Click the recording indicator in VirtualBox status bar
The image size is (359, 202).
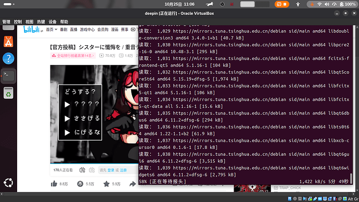[330, 199]
